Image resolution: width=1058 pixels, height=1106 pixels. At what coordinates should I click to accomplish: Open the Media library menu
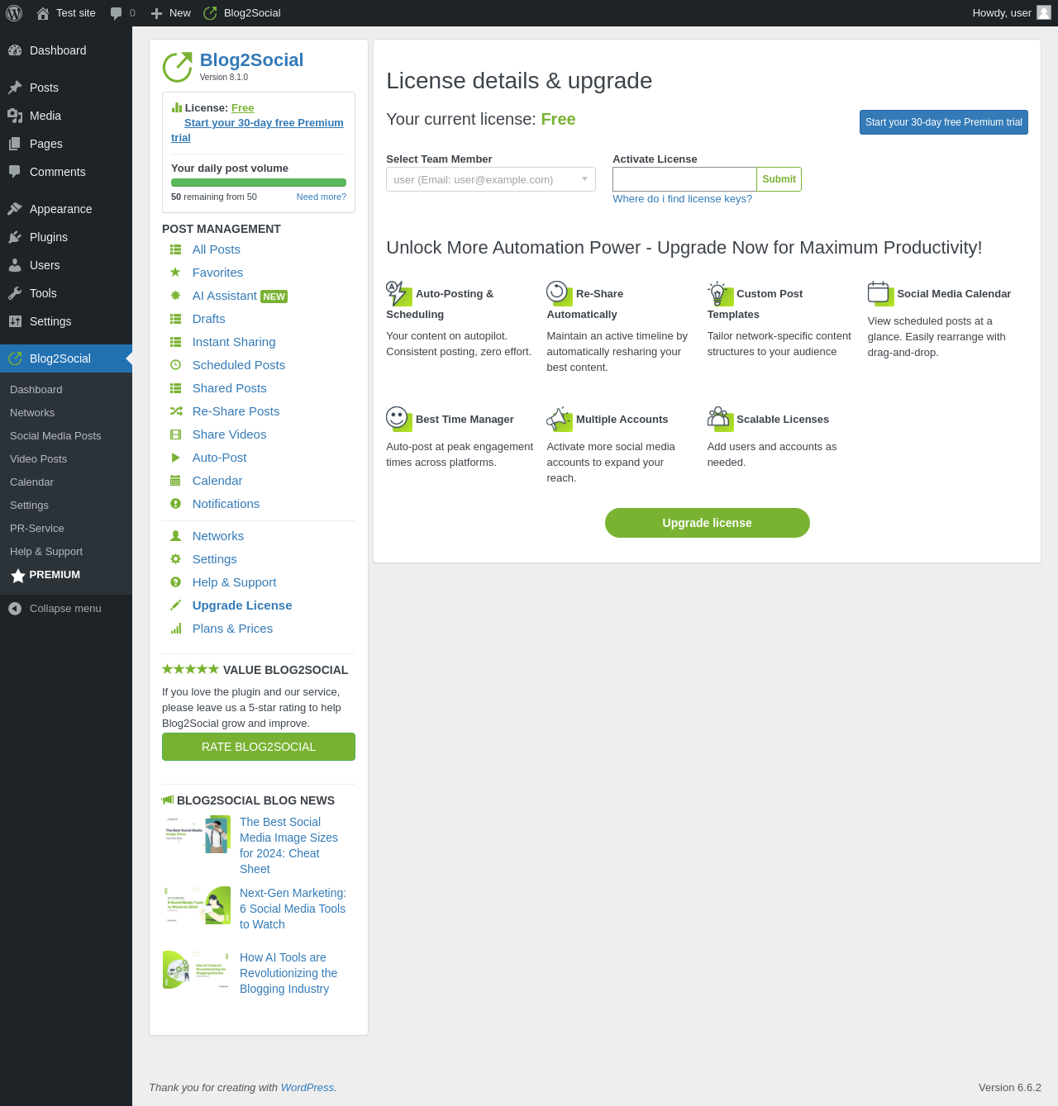tap(66, 116)
